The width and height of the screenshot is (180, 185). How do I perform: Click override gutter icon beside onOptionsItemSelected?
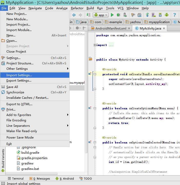(x=90, y=142)
